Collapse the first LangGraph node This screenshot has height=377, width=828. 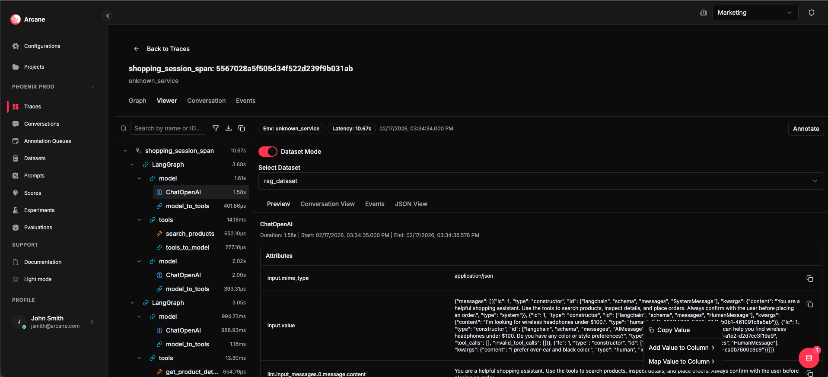(132, 165)
